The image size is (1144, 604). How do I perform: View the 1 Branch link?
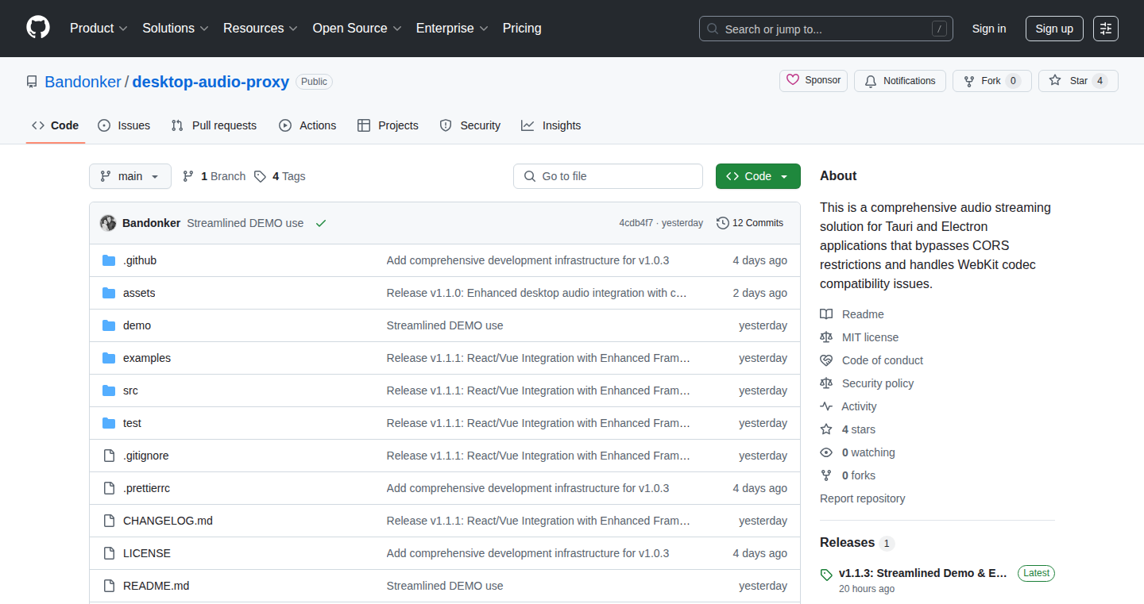click(x=214, y=176)
